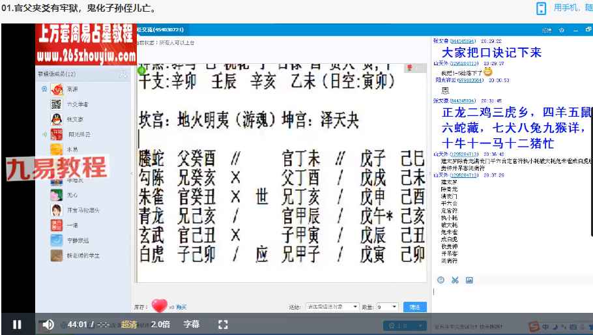Select the member with QR code avatar
The height and width of the screenshot is (335, 593).
[57, 104]
